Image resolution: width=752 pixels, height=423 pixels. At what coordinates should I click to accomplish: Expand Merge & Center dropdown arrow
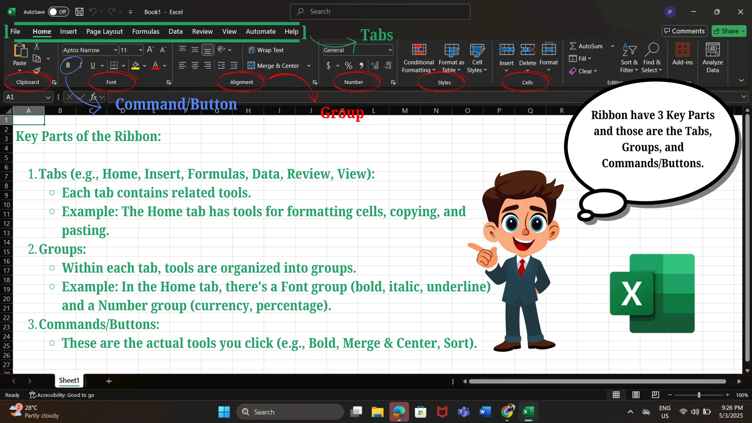point(309,66)
